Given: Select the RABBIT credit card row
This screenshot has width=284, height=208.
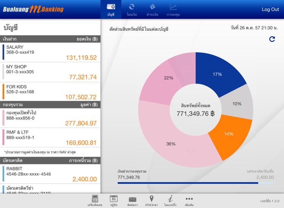Looking at the screenshot, I should [x=50, y=174].
